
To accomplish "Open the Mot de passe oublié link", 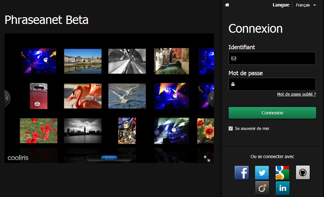I will click(296, 94).
